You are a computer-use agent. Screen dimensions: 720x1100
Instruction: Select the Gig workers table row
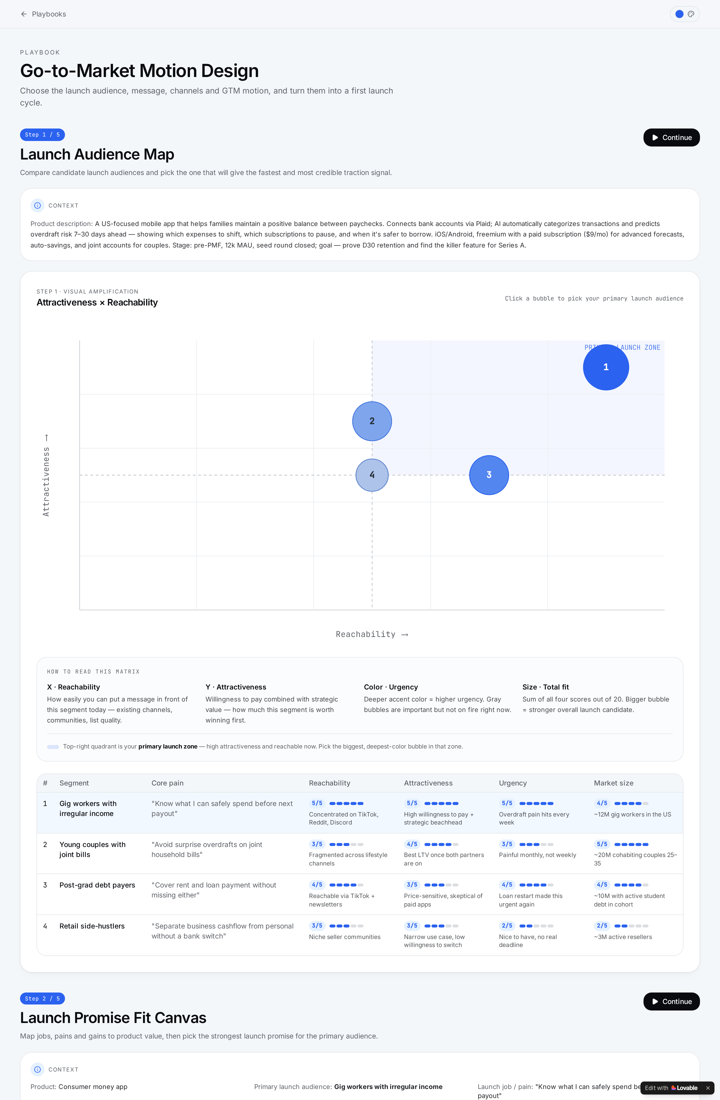tap(359, 813)
